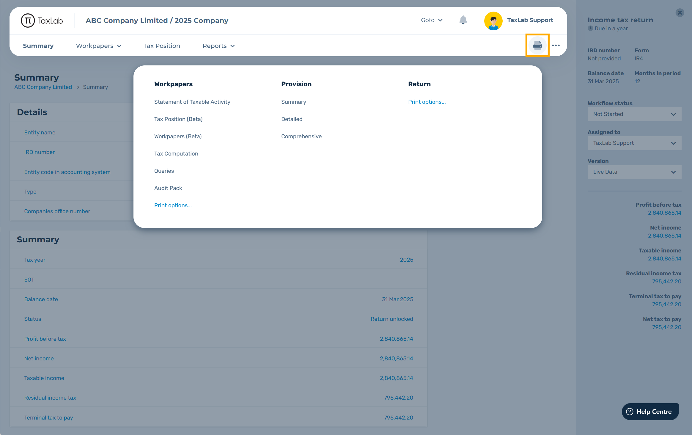Click ABC Company Limited breadcrumb link
The height and width of the screenshot is (435, 692).
(43, 87)
